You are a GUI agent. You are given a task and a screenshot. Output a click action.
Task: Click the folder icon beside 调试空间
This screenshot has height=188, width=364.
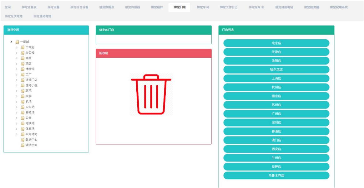coord(23,145)
